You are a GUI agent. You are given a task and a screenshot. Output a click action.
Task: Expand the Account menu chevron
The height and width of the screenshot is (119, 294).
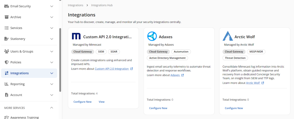pyautogui.click(x=52, y=95)
